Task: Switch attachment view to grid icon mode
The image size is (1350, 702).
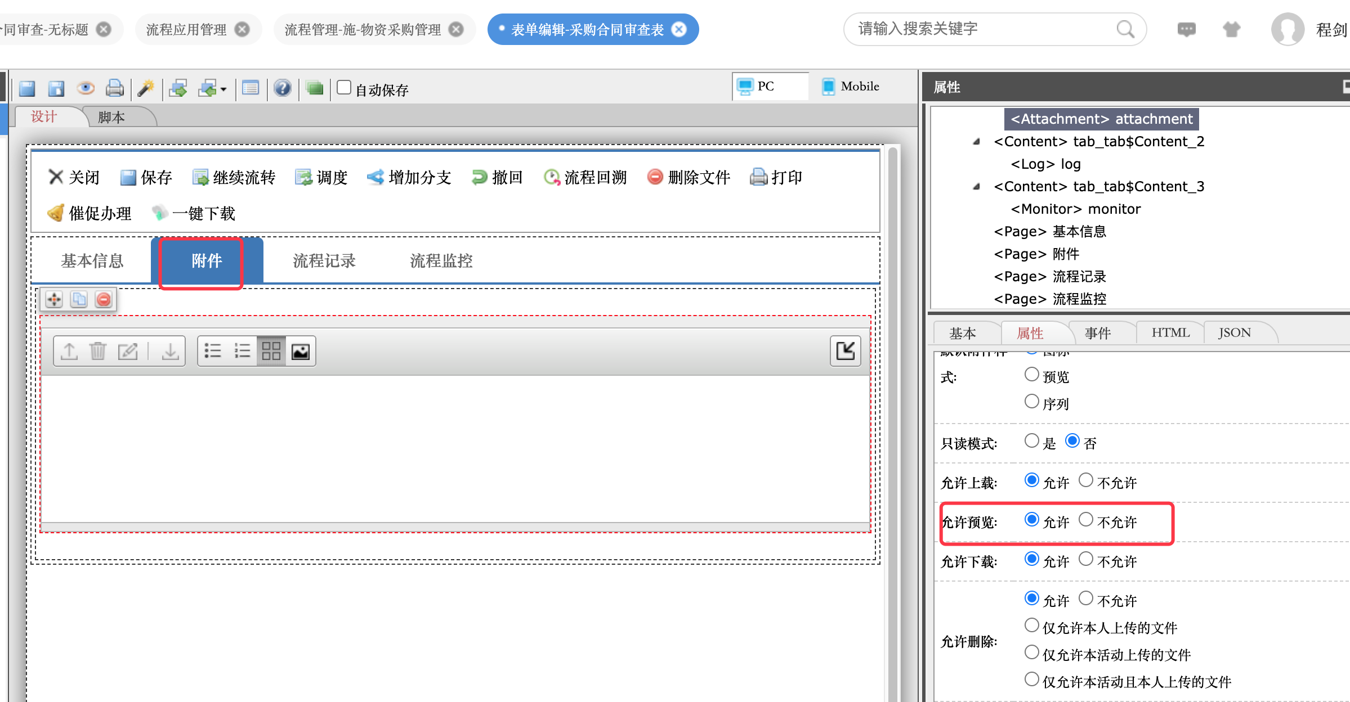Action: tap(271, 351)
